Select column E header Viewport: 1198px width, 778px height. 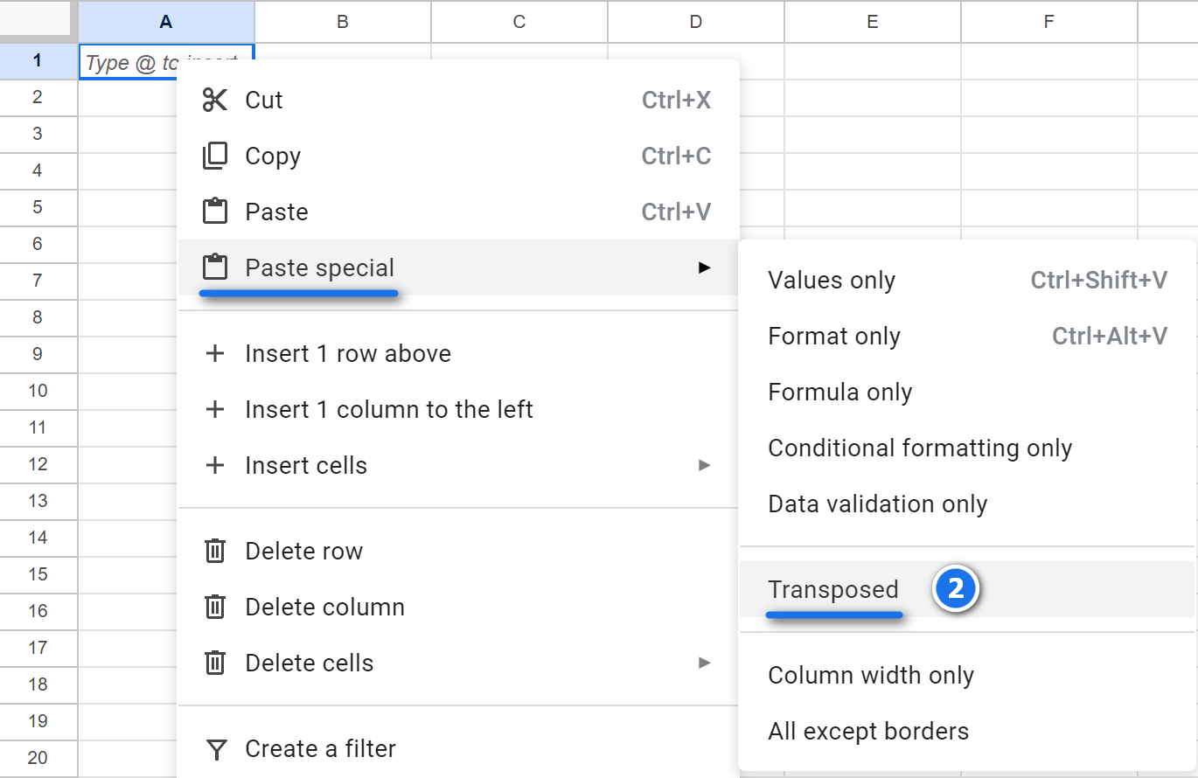click(873, 22)
